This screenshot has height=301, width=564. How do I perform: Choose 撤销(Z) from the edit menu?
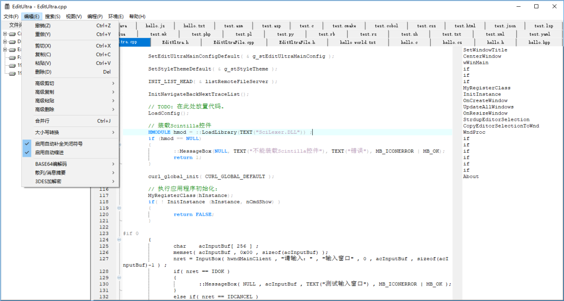click(70, 26)
